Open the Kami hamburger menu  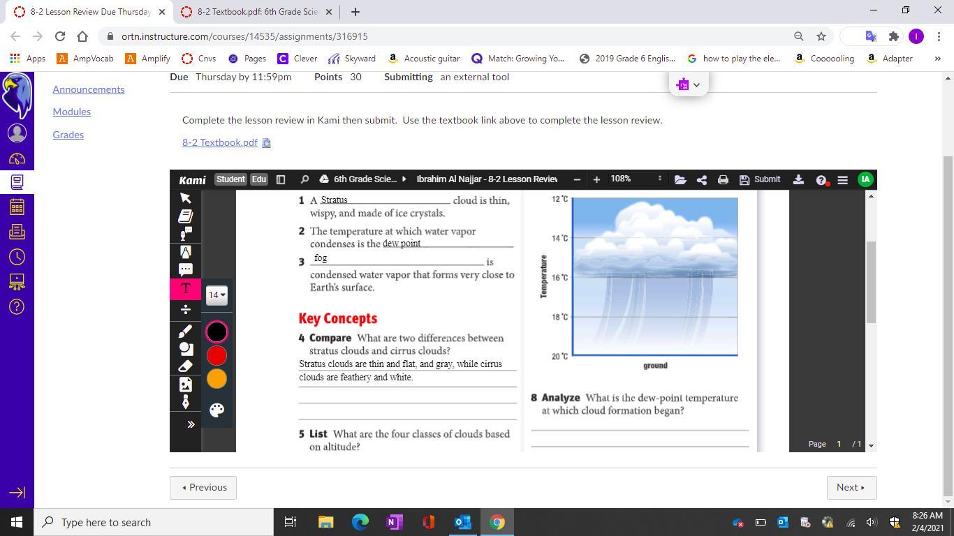843,179
